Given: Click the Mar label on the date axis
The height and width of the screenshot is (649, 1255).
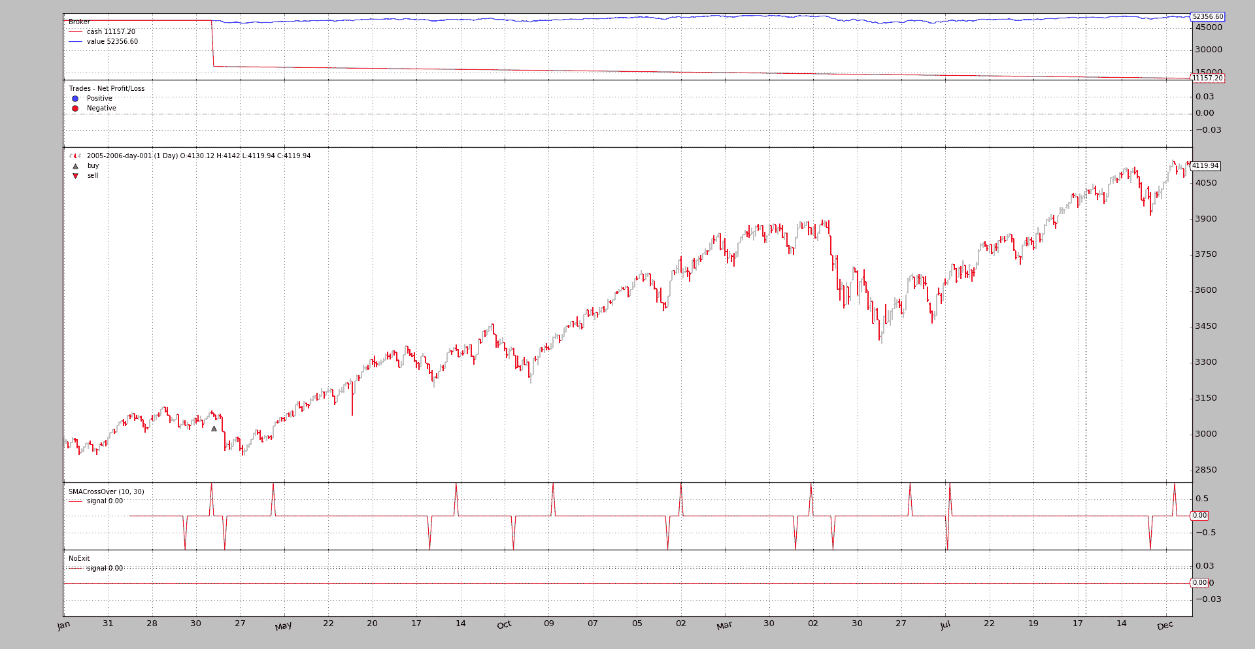Looking at the screenshot, I should click(x=724, y=625).
